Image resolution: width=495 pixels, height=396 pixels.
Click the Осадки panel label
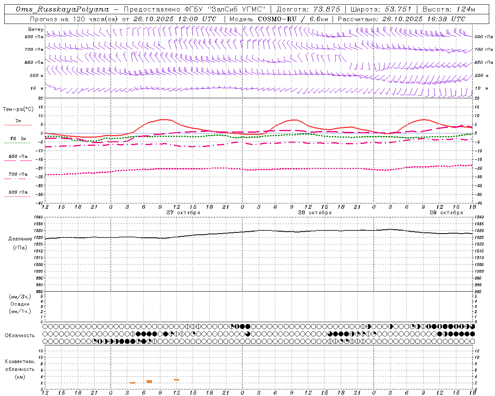[20, 304]
